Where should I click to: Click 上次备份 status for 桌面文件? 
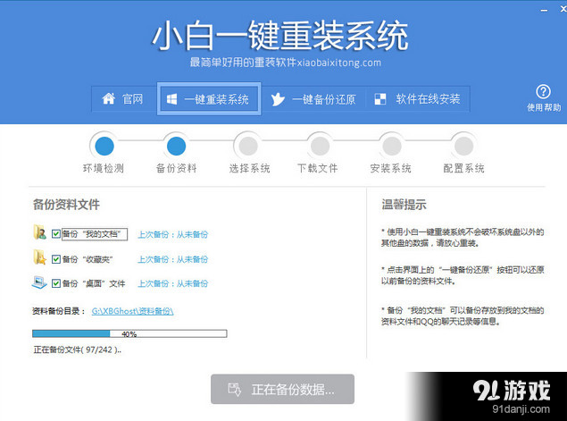[x=173, y=284]
